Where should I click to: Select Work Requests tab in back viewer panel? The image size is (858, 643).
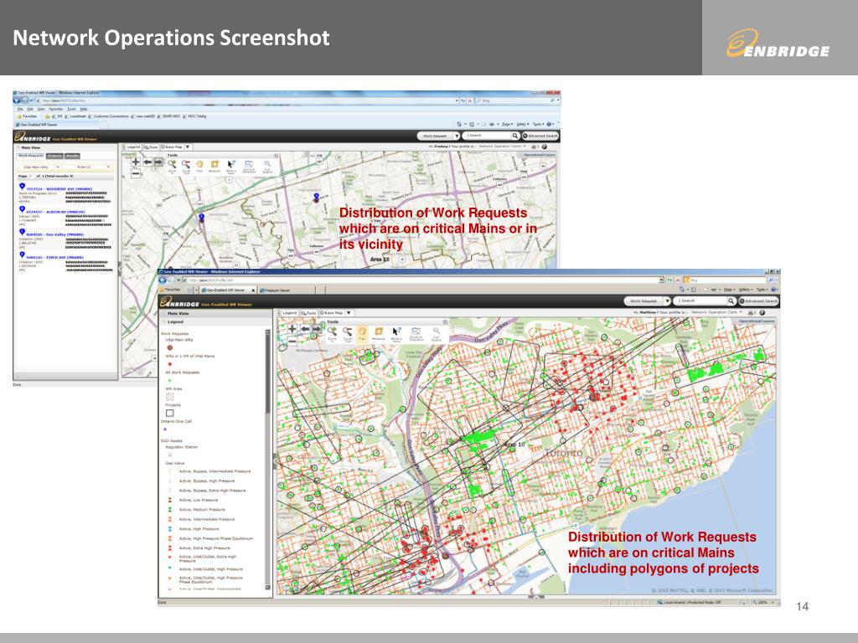[x=31, y=156]
